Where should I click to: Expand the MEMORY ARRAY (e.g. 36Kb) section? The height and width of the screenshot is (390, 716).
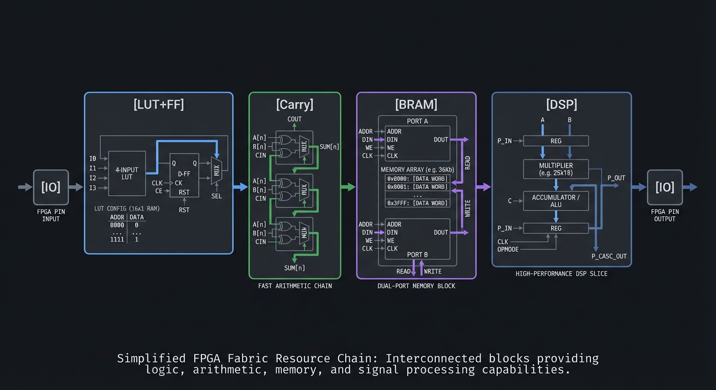(x=416, y=169)
